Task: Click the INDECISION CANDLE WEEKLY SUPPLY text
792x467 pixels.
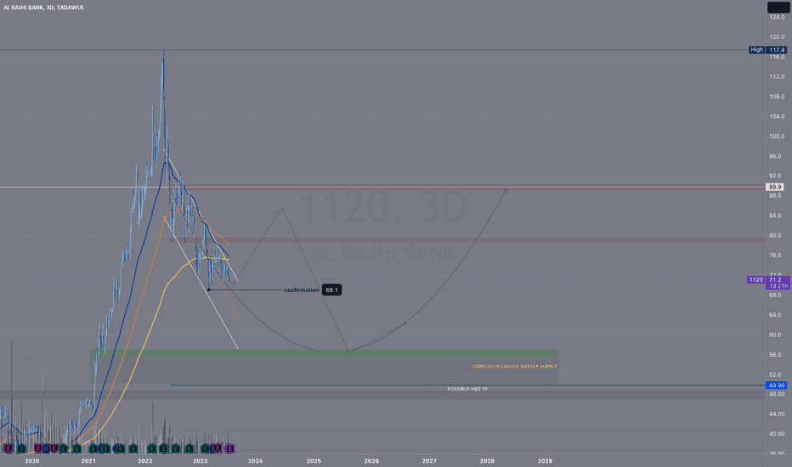Action: pyautogui.click(x=515, y=366)
